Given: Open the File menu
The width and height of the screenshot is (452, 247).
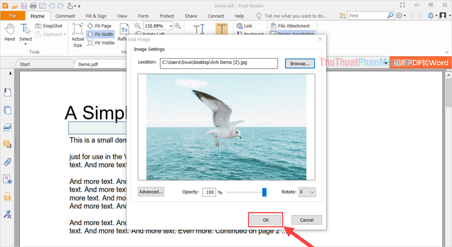Looking at the screenshot, I should 13,16.
